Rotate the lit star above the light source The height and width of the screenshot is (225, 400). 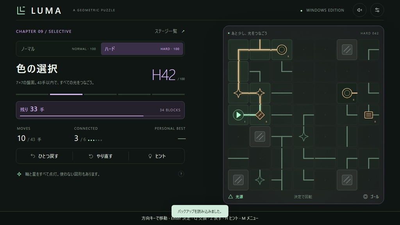[x=238, y=93]
